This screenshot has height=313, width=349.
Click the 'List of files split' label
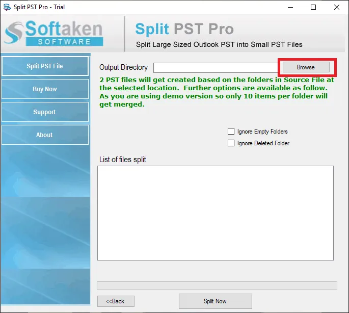pyautogui.click(x=123, y=160)
